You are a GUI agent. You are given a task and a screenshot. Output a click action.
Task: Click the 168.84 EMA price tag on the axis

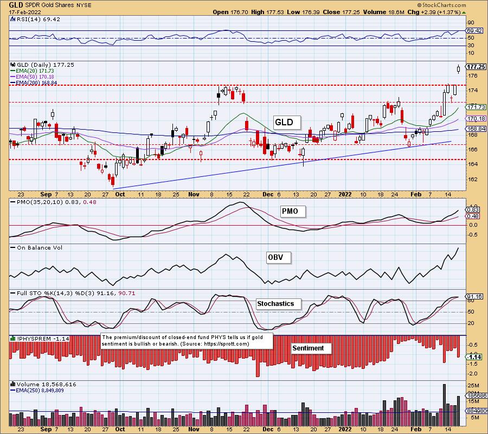tap(476, 129)
